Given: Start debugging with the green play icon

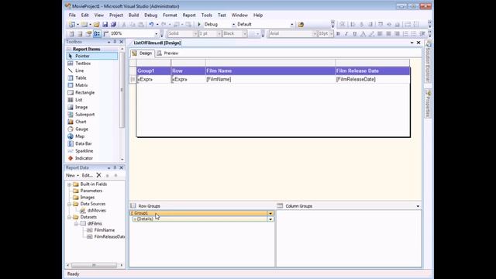Looking at the screenshot, I should pos(199,24).
